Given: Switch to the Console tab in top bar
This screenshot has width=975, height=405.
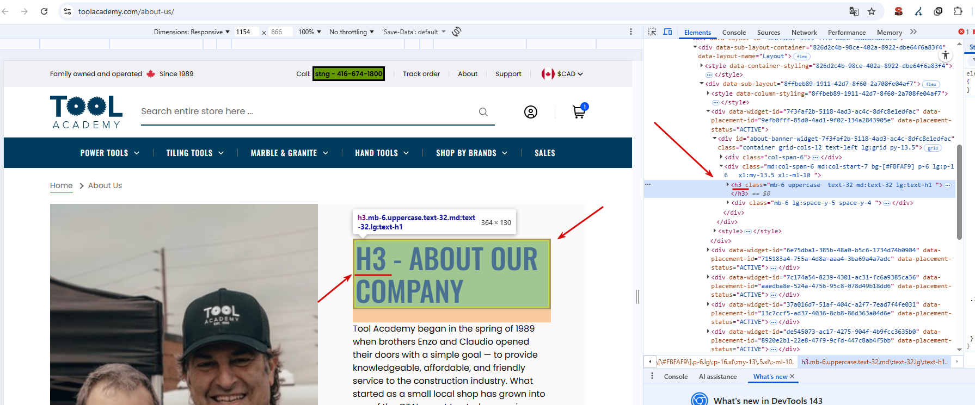Looking at the screenshot, I should pyautogui.click(x=734, y=33).
